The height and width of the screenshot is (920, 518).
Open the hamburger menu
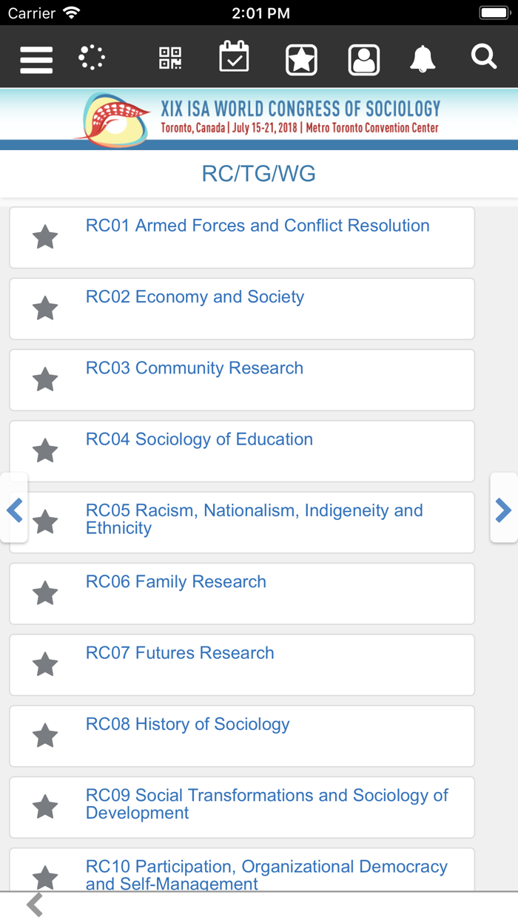coord(36,58)
